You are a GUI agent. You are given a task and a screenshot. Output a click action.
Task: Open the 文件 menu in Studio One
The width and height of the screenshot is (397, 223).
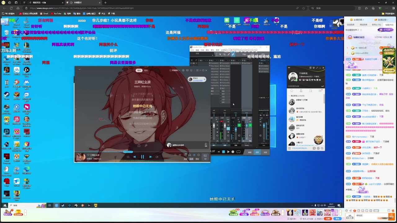192,50
